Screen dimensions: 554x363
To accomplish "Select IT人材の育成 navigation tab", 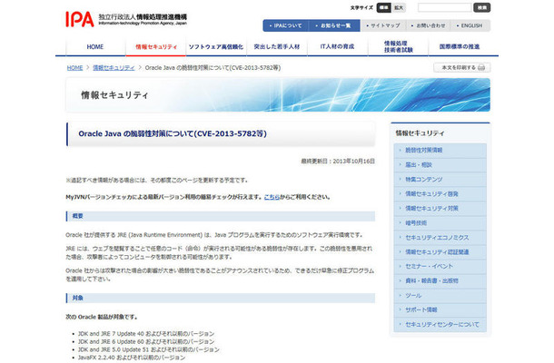I will [337, 46].
